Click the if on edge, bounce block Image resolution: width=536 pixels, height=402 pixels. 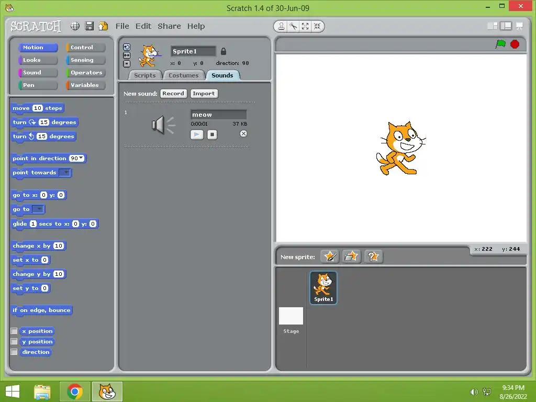click(x=41, y=310)
